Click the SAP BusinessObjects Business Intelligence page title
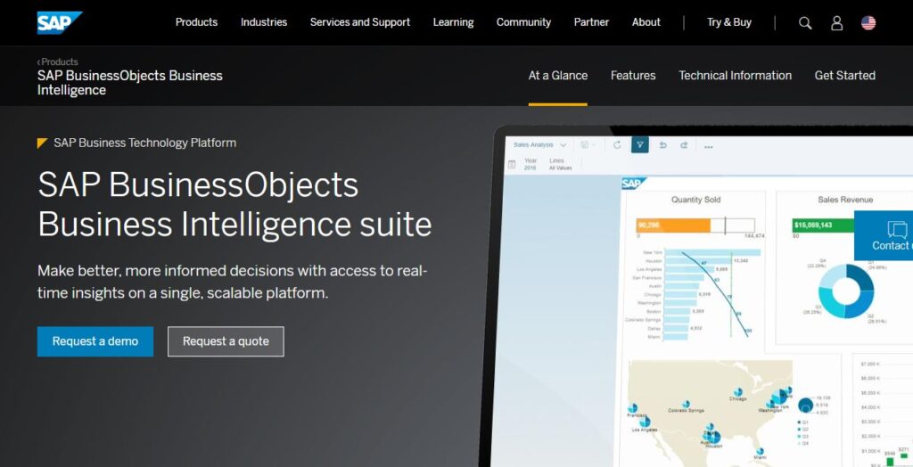The height and width of the screenshot is (467, 913). (x=130, y=83)
